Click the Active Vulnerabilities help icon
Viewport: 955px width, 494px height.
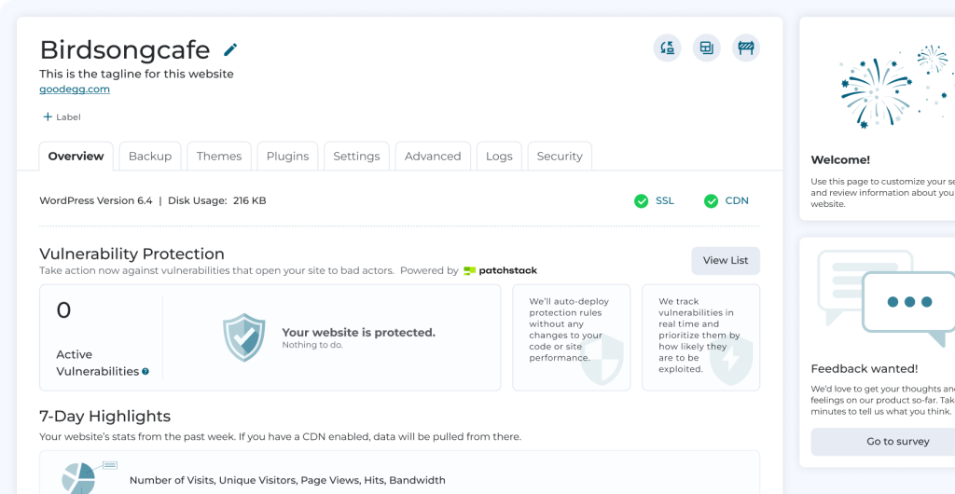tap(145, 372)
